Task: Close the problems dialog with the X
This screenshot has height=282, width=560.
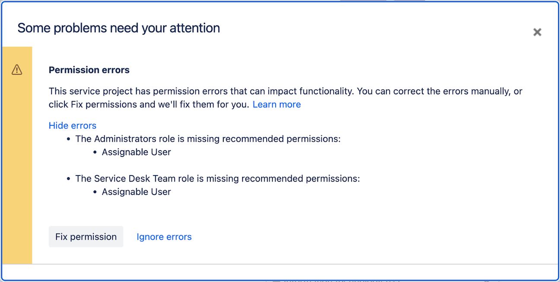Action: pyautogui.click(x=537, y=32)
